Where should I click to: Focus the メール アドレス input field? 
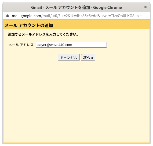point(71,45)
